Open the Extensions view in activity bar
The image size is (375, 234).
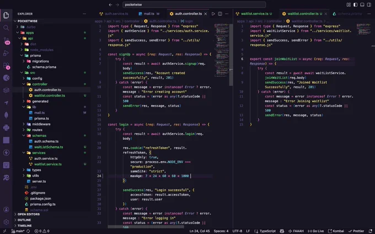[x=6, y=66]
